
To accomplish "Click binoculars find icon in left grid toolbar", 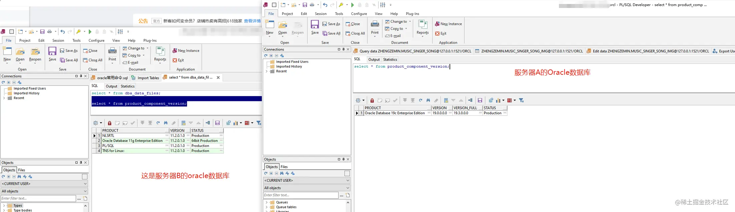I will 166,123.
